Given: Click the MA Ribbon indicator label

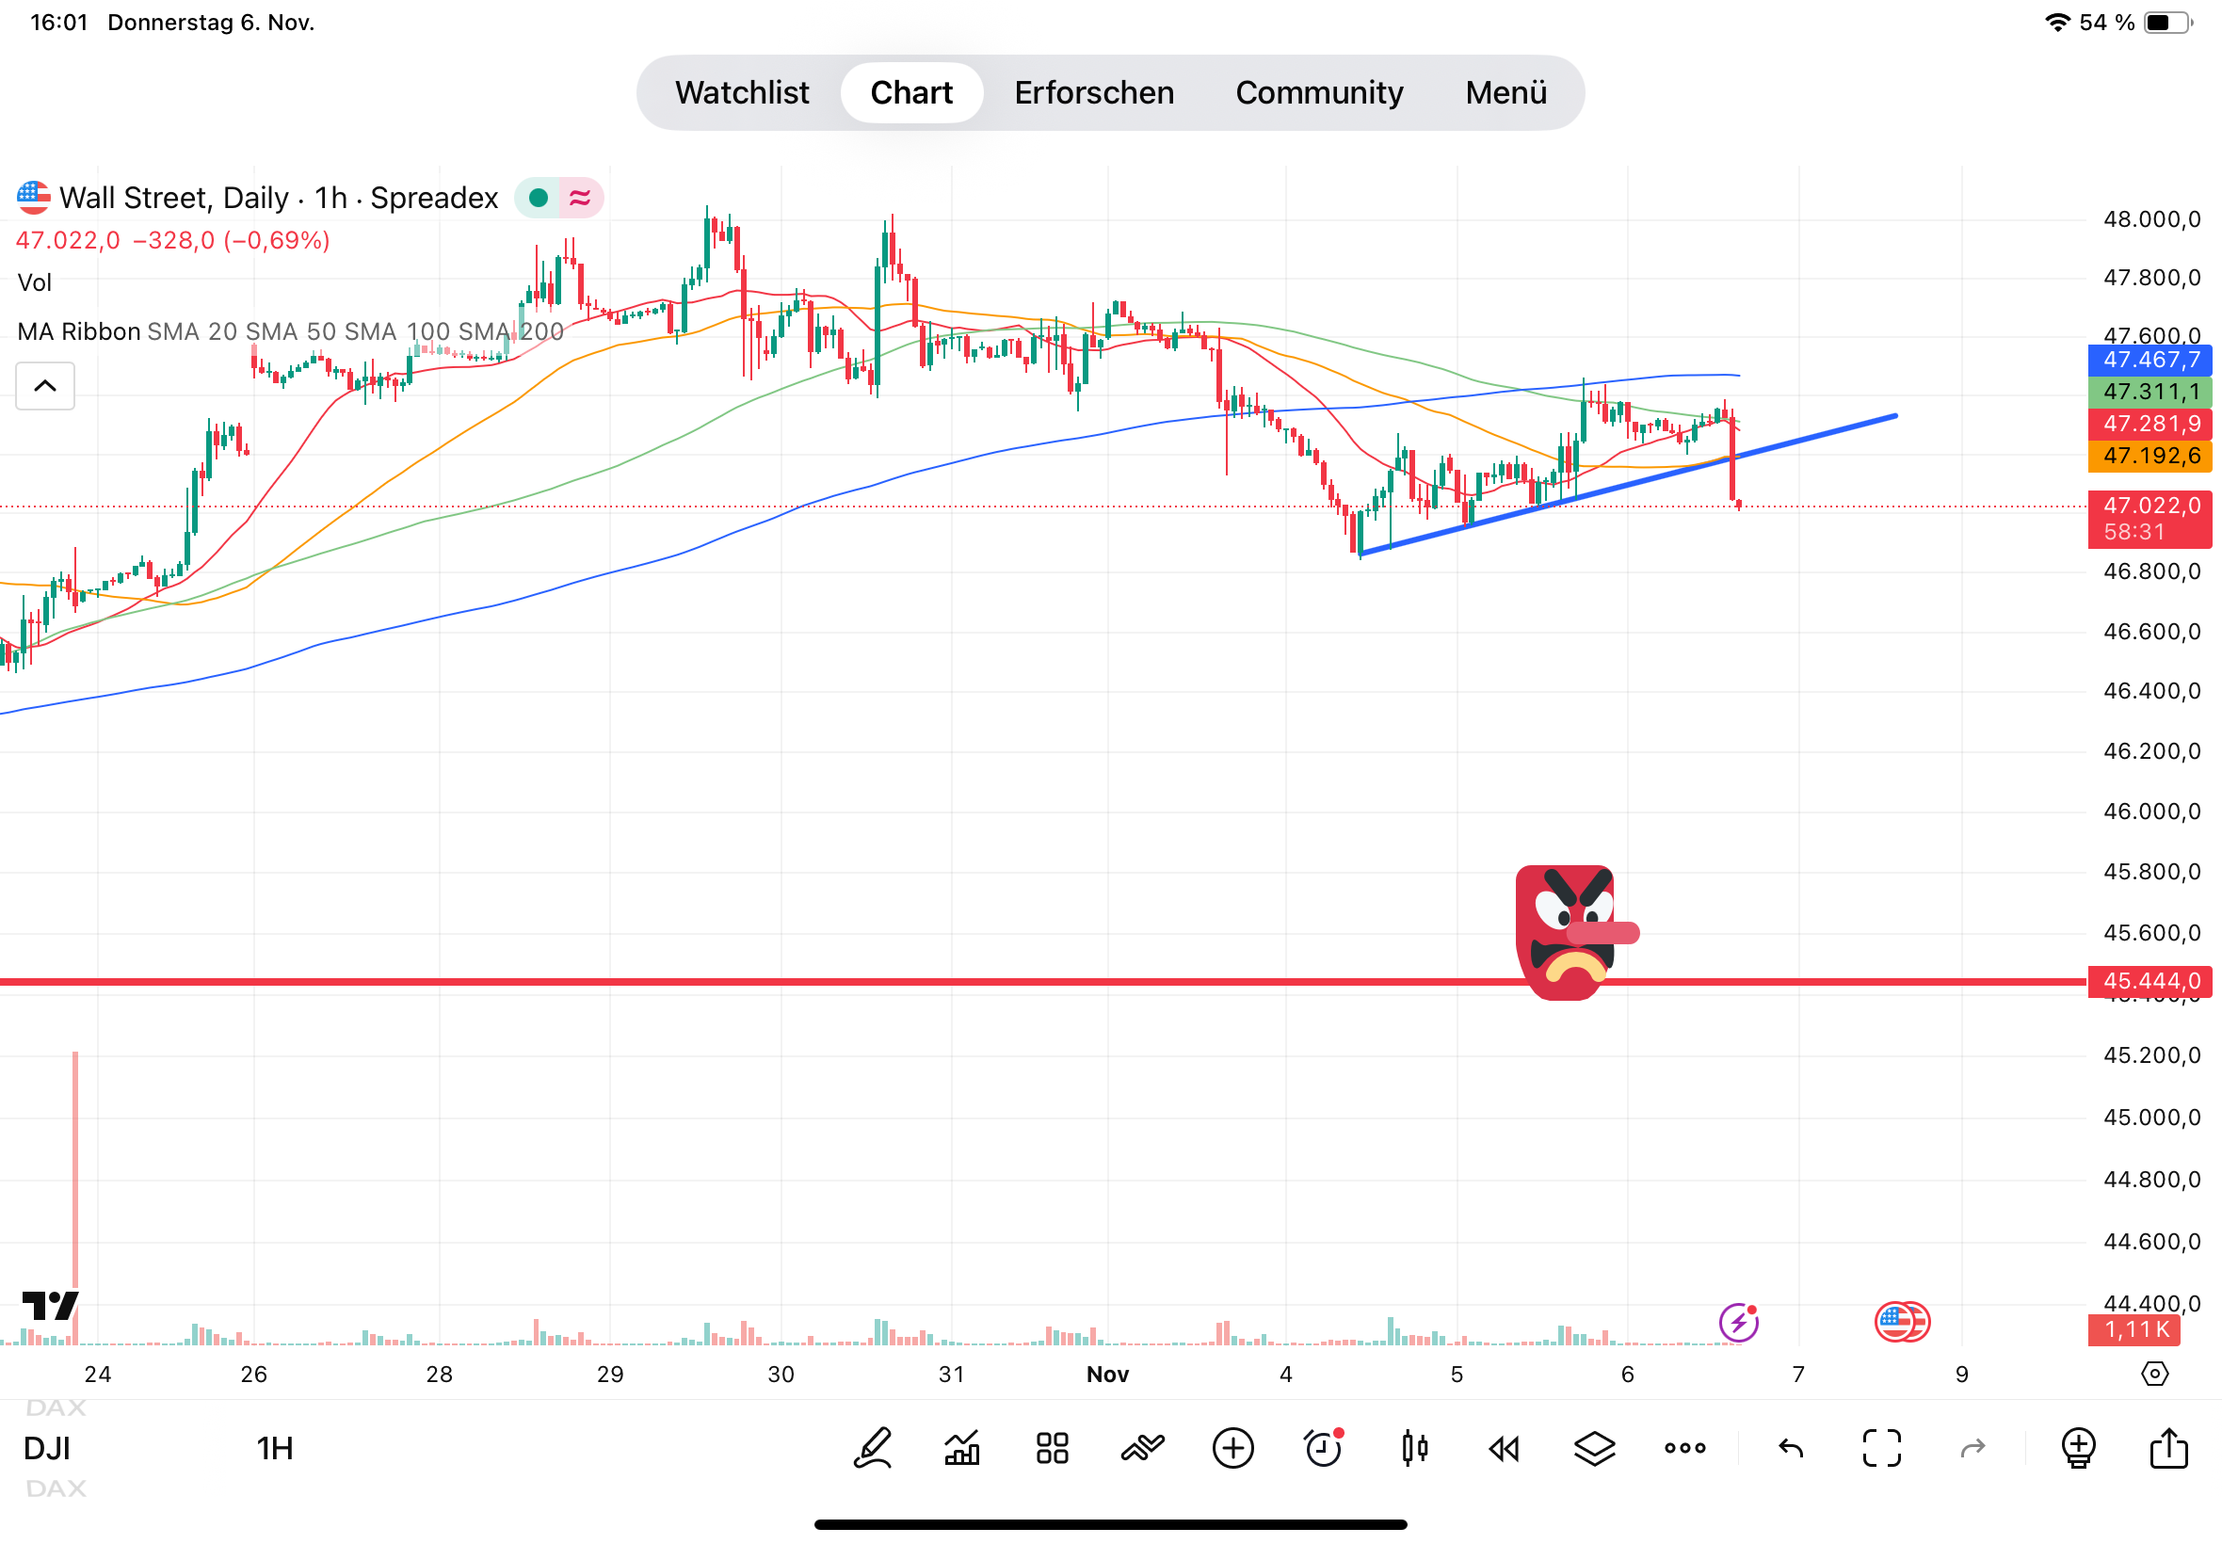Looking at the screenshot, I should pos(79,331).
